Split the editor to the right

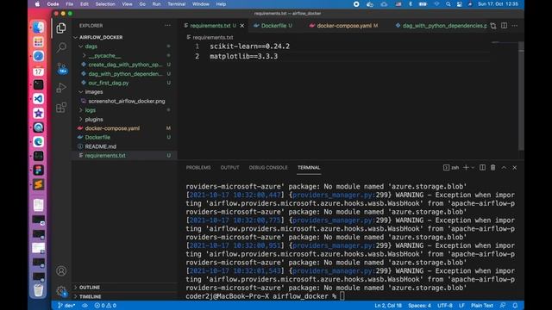[x=504, y=26]
